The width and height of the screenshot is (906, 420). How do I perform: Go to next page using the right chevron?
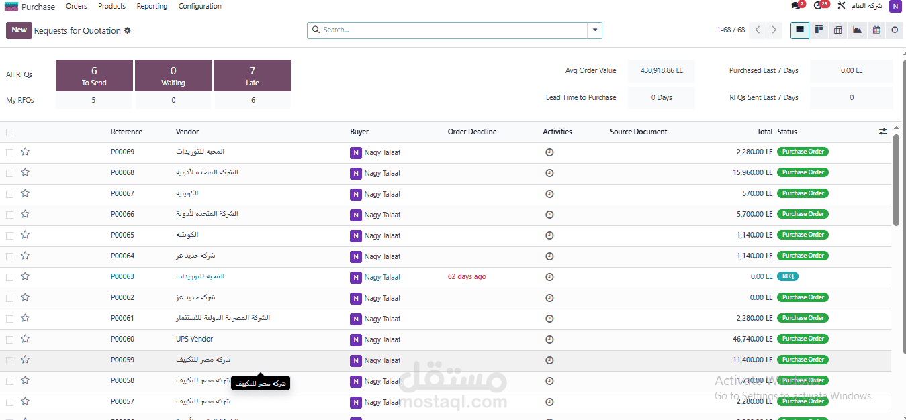click(774, 30)
